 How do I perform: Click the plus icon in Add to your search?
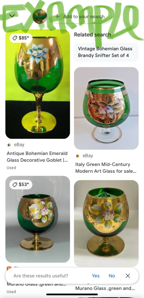pos(57,17)
